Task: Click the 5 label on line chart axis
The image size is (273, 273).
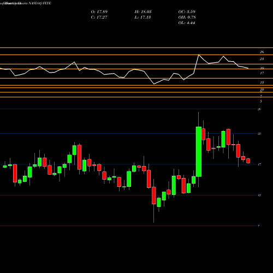Action: coord(261,101)
